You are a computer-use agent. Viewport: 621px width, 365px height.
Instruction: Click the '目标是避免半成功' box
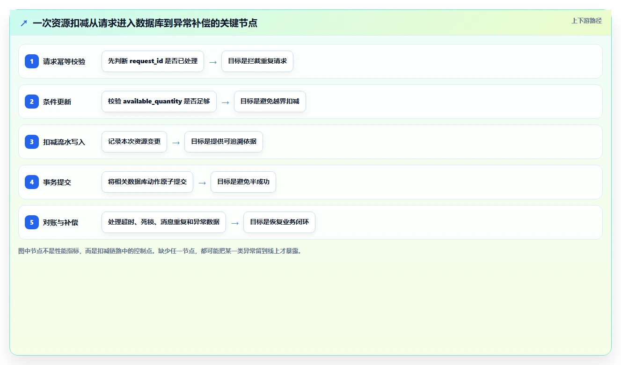click(243, 182)
